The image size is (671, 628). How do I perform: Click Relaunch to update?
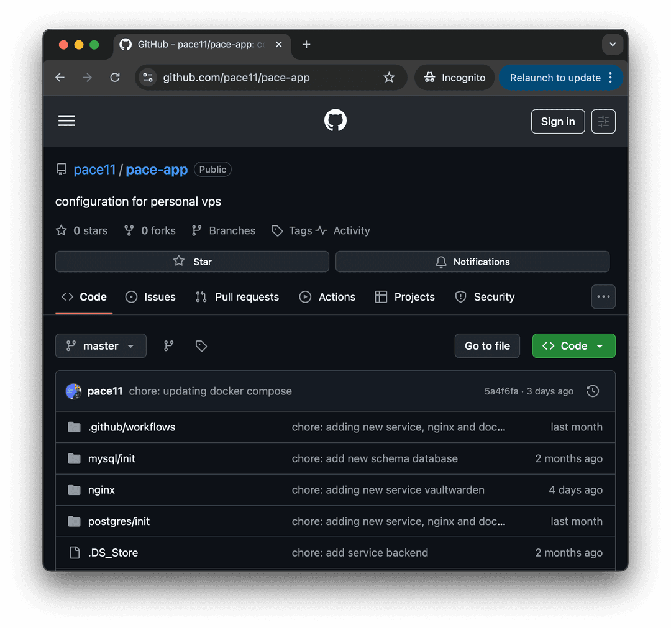(x=555, y=78)
